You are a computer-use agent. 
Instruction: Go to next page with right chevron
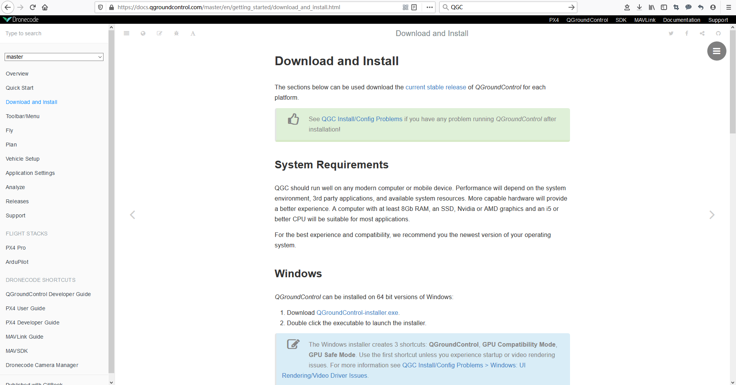712,215
